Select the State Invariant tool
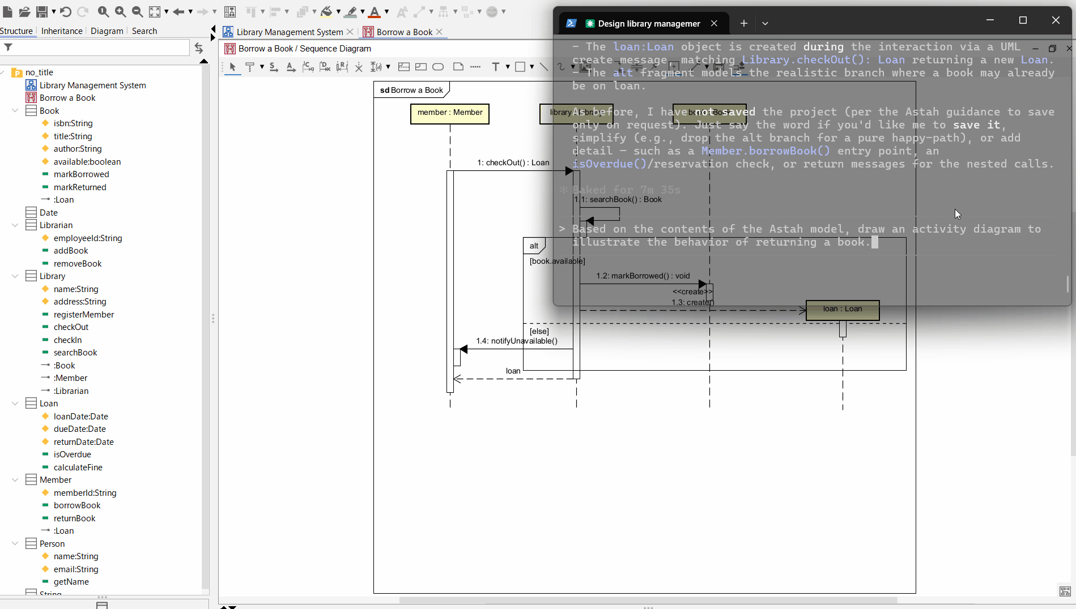The height and width of the screenshot is (609, 1076). pos(438,67)
